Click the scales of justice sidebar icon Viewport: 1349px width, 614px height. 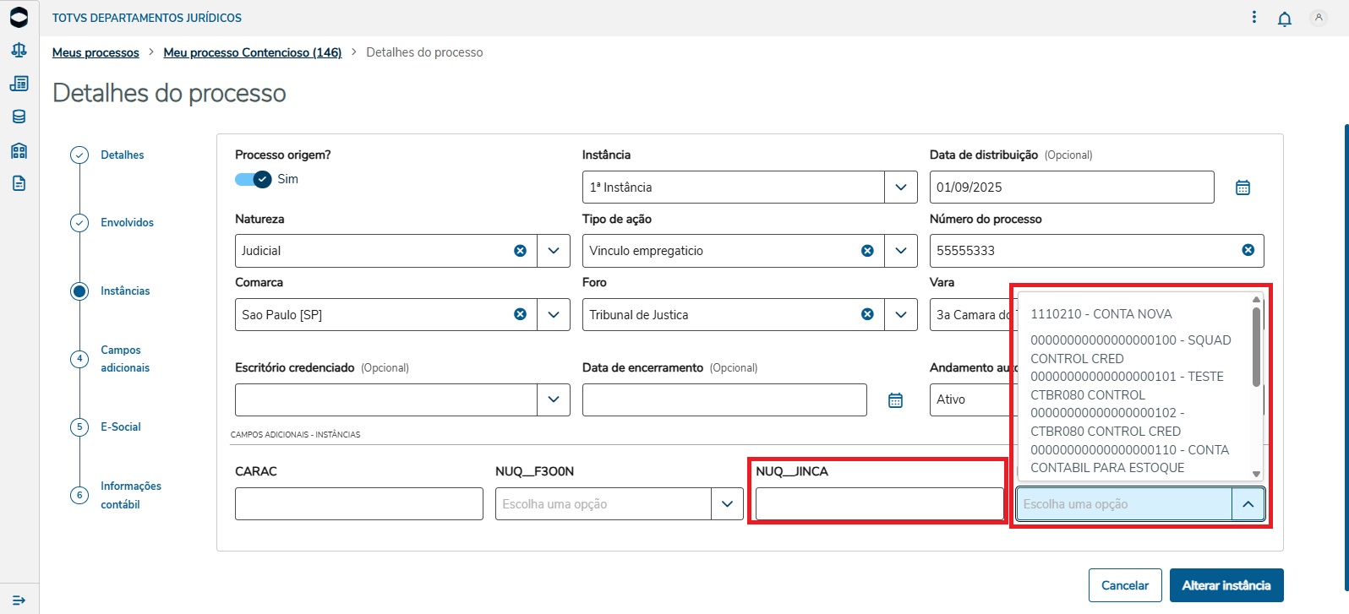pyautogui.click(x=19, y=51)
